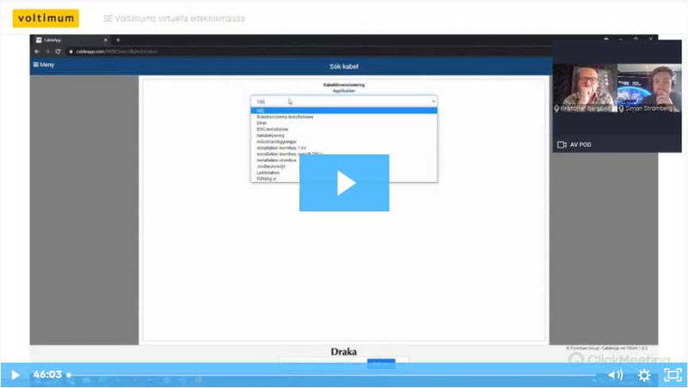
Task: Click the browser back arrow
Action: [x=37, y=52]
